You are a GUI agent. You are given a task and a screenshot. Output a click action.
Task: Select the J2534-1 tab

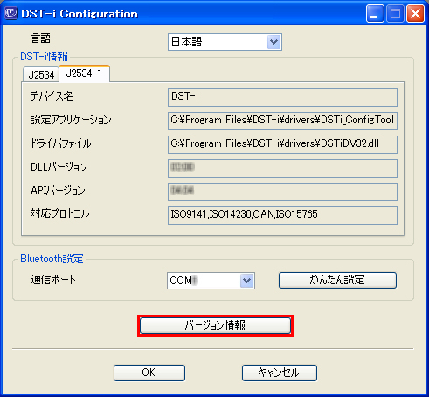[x=84, y=73]
